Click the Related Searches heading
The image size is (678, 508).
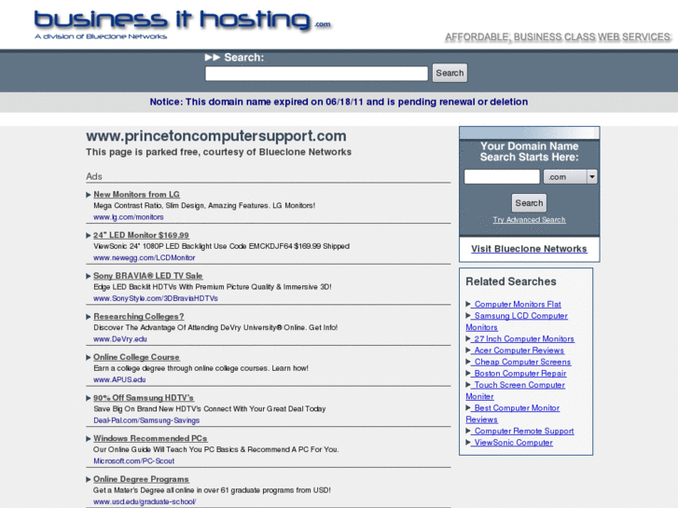point(511,281)
